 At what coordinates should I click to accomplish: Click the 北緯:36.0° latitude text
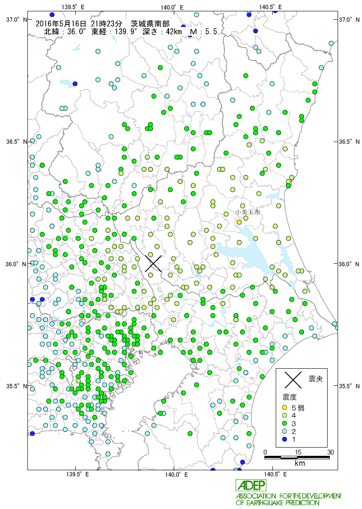pos(65,31)
